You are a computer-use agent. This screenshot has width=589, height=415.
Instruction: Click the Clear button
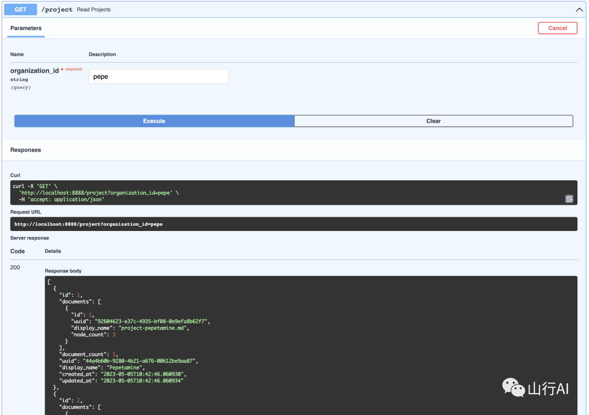click(434, 121)
